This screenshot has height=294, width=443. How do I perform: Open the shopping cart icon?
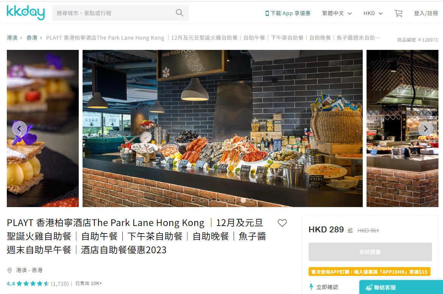pos(398,13)
